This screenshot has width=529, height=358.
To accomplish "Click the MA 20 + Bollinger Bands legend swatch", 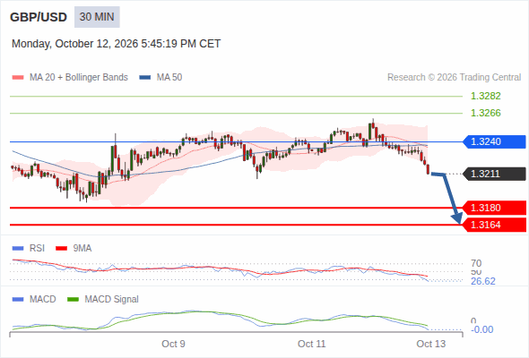I will click(x=18, y=78).
